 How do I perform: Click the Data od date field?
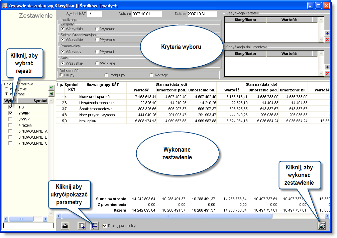[147, 14]
